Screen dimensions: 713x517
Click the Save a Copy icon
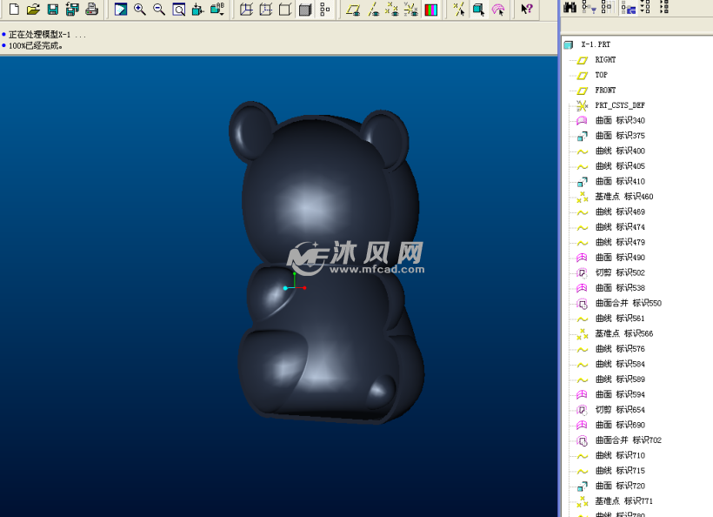click(x=72, y=9)
